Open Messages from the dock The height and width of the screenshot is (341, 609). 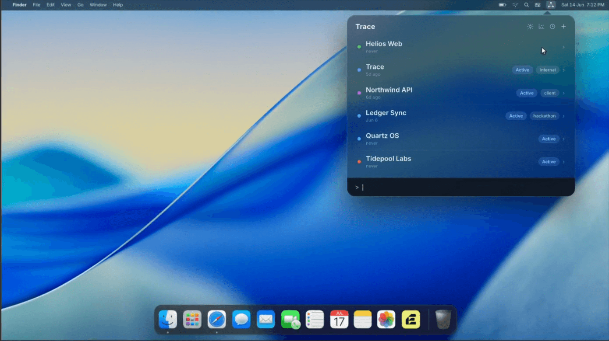pyautogui.click(x=241, y=320)
